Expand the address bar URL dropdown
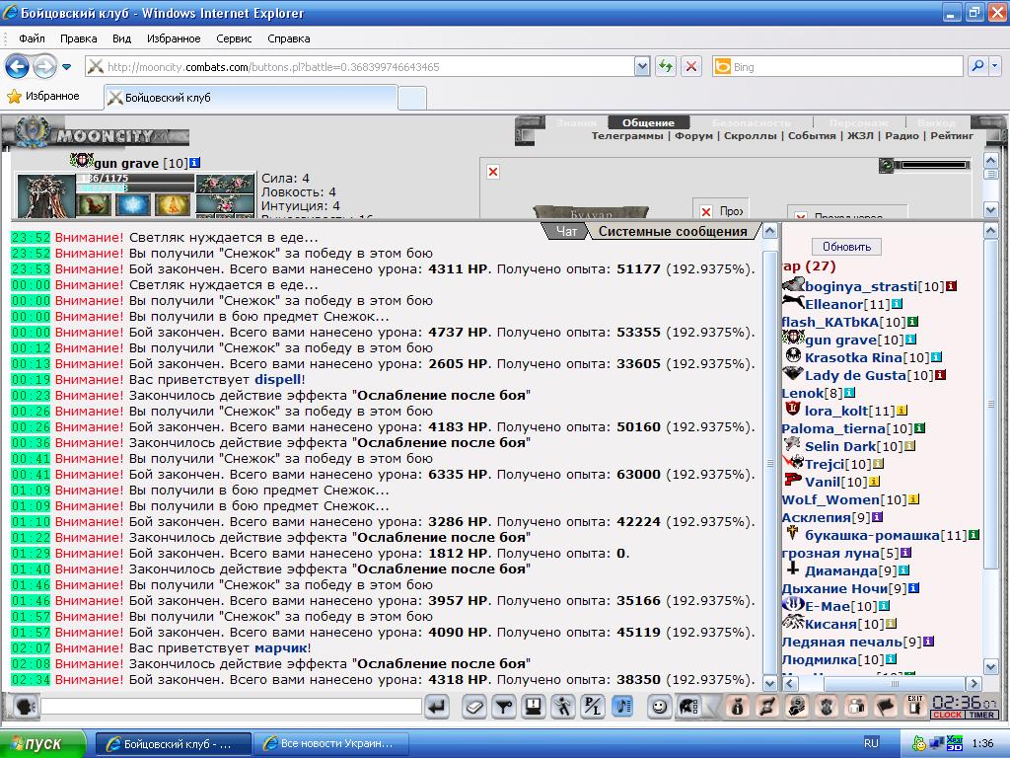The height and width of the screenshot is (758, 1010). [641, 66]
